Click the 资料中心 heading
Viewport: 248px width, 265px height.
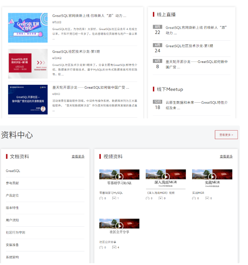(x=17, y=135)
